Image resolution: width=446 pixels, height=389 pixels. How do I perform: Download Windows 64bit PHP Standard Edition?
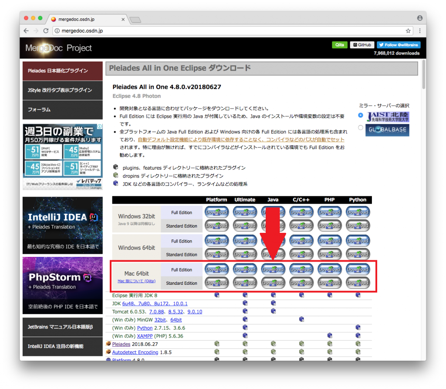pos(329,254)
